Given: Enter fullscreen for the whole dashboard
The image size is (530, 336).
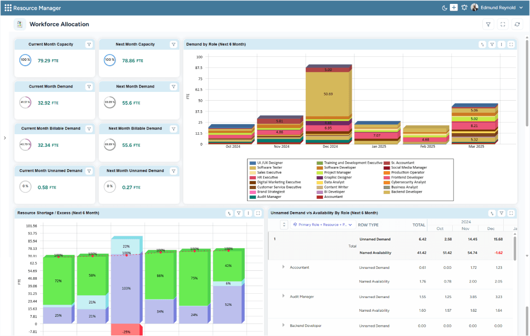Looking at the screenshot, I should (x=503, y=24).
